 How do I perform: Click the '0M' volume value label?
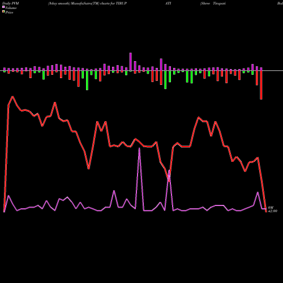pos(271,208)
